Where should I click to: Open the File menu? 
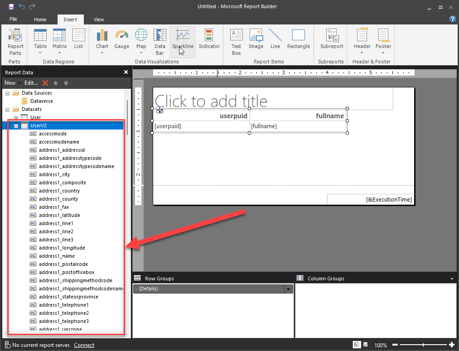tap(13, 19)
